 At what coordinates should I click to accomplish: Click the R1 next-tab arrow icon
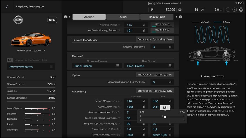tap(179, 17)
